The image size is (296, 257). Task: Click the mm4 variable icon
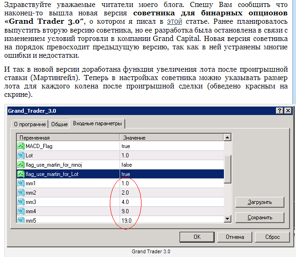coord(21,211)
